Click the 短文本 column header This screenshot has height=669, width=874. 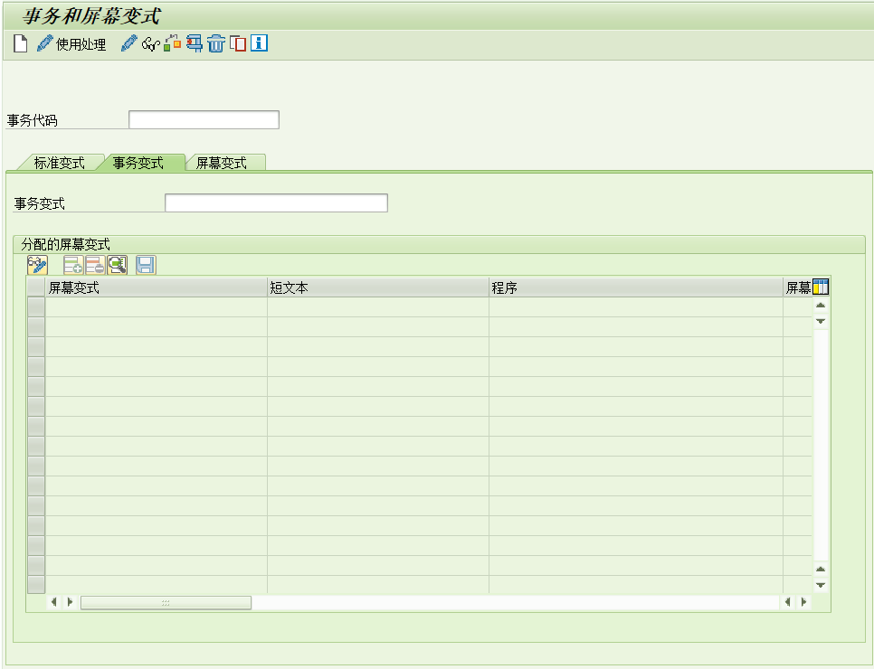378,287
